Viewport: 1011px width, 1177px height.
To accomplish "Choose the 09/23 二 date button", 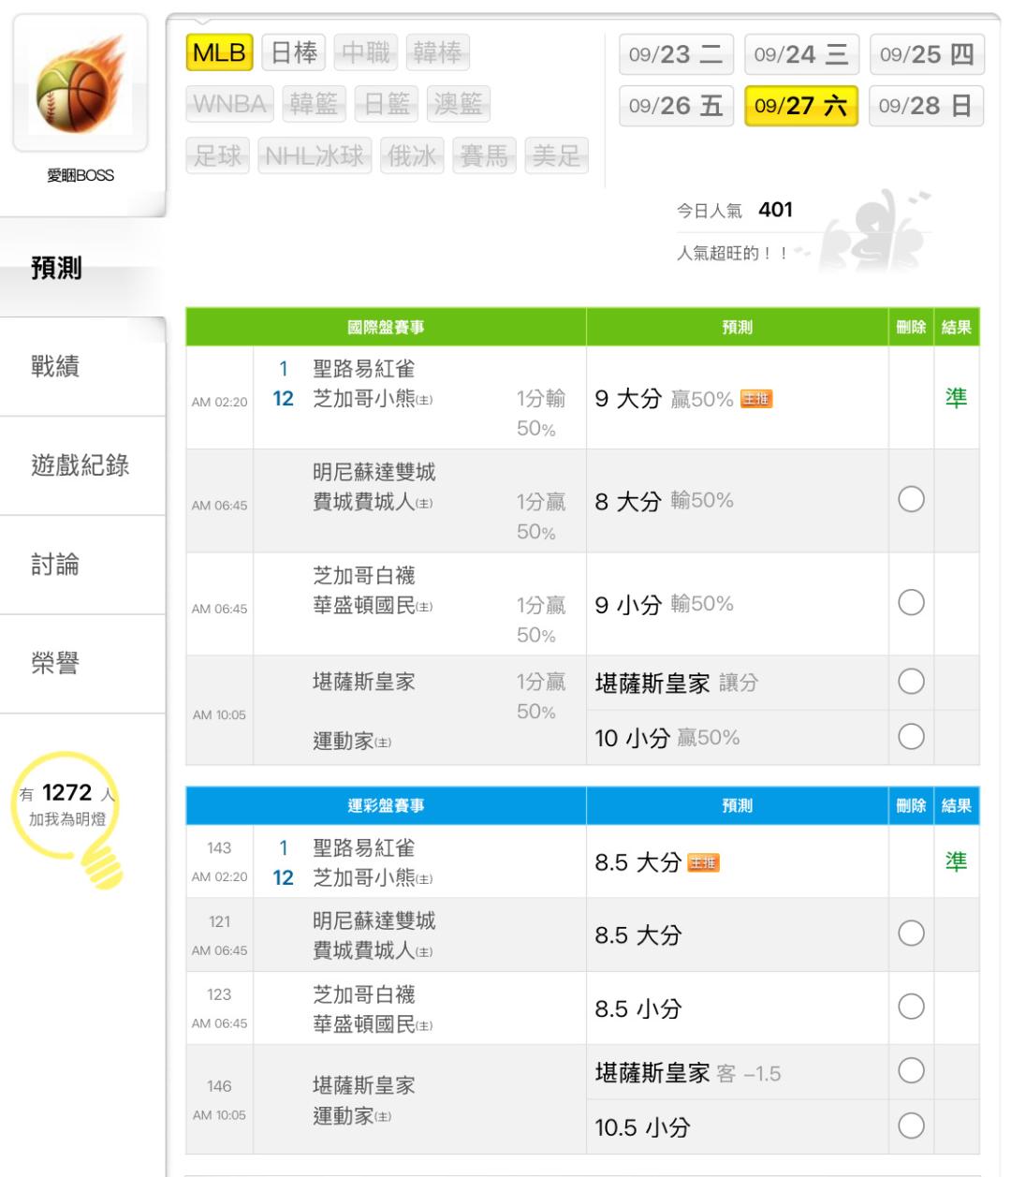I will click(675, 54).
